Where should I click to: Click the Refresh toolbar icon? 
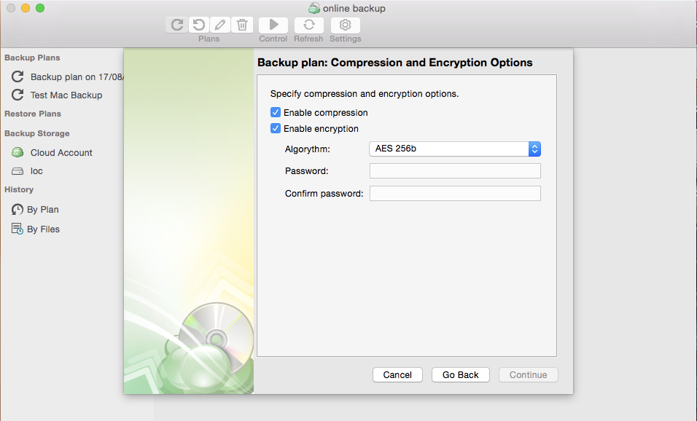(x=309, y=25)
